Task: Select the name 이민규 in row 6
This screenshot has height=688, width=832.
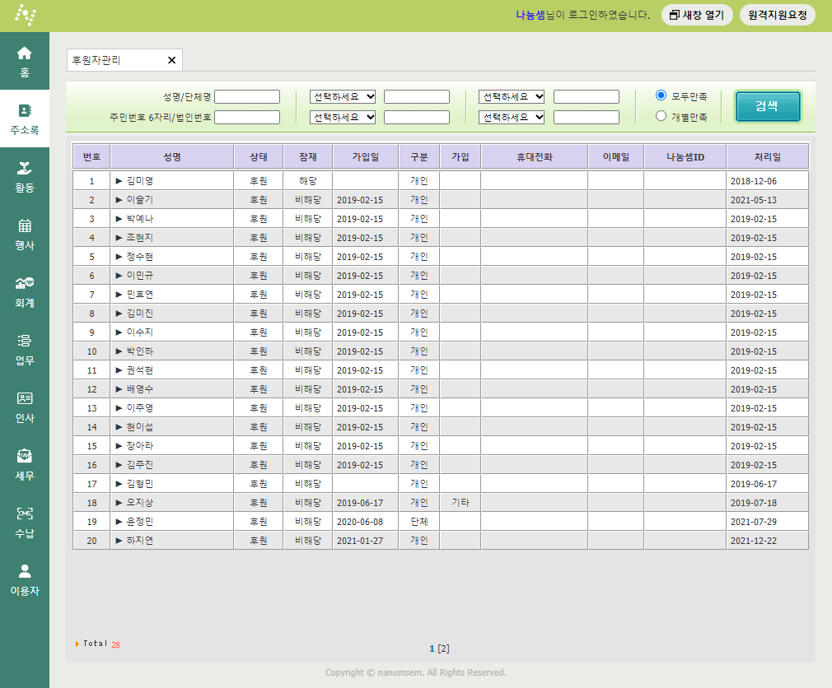Action: click(139, 276)
